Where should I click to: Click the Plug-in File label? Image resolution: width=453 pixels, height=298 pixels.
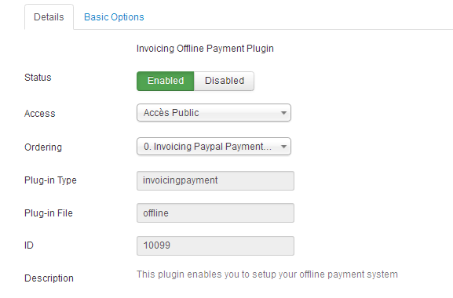pyautogui.click(x=49, y=213)
